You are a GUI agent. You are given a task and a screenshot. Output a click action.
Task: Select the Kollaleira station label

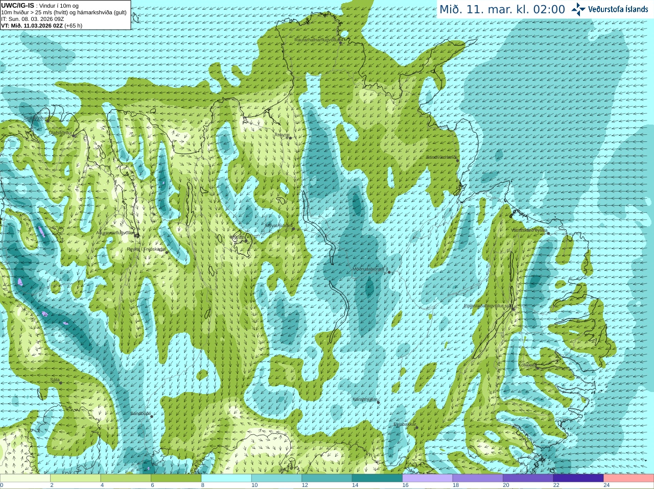527,365
